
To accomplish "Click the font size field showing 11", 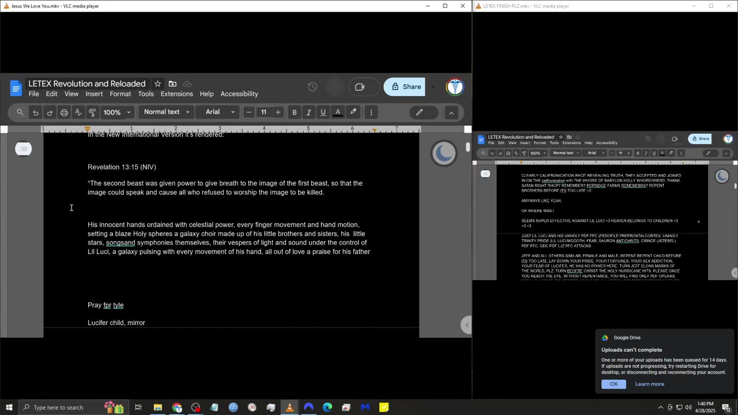I will coord(263,112).
